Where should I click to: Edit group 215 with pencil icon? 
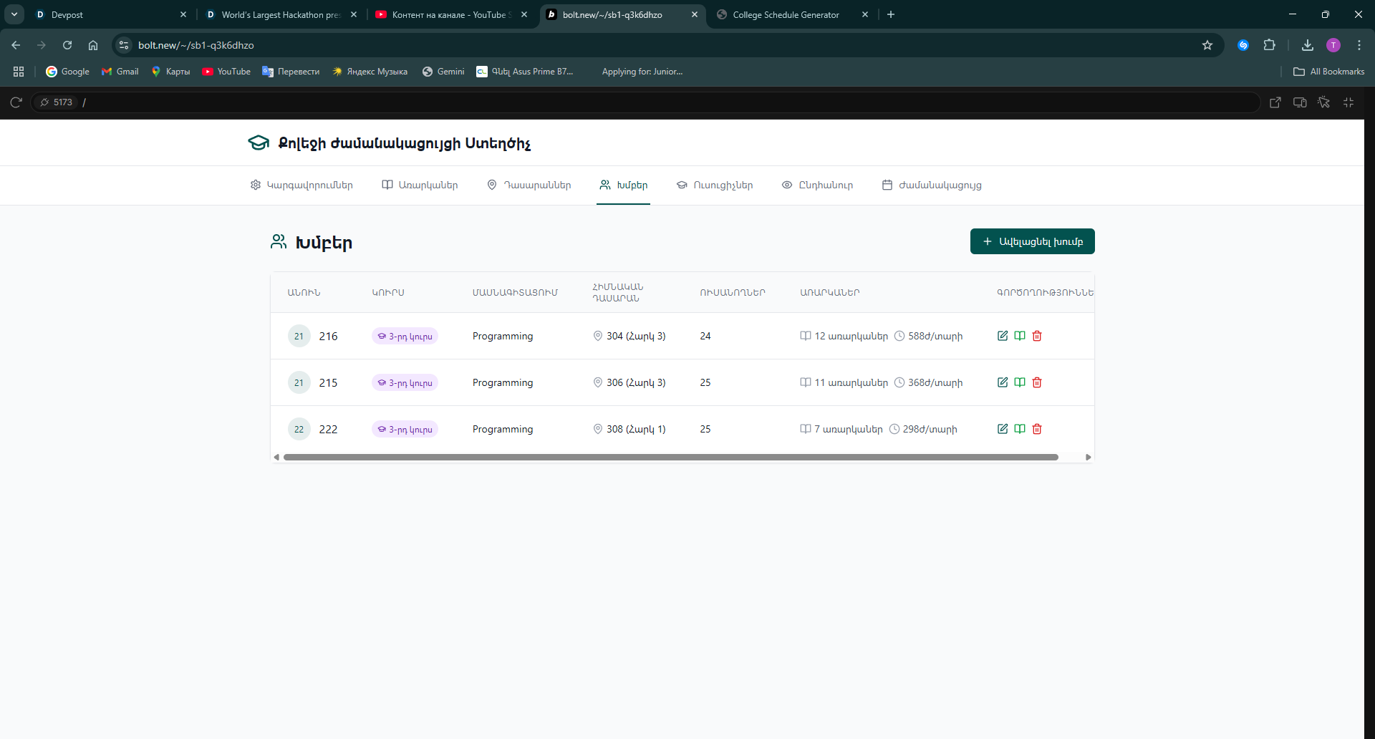coord(1003,382)
